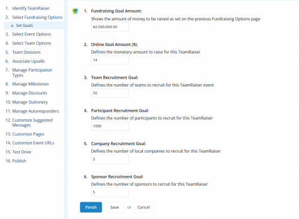Image resolution: width=299 pixels, height=219 pixels.
Task: Focus the Sponsor Recruitment Goal field
Action: (x=110, y=192)
